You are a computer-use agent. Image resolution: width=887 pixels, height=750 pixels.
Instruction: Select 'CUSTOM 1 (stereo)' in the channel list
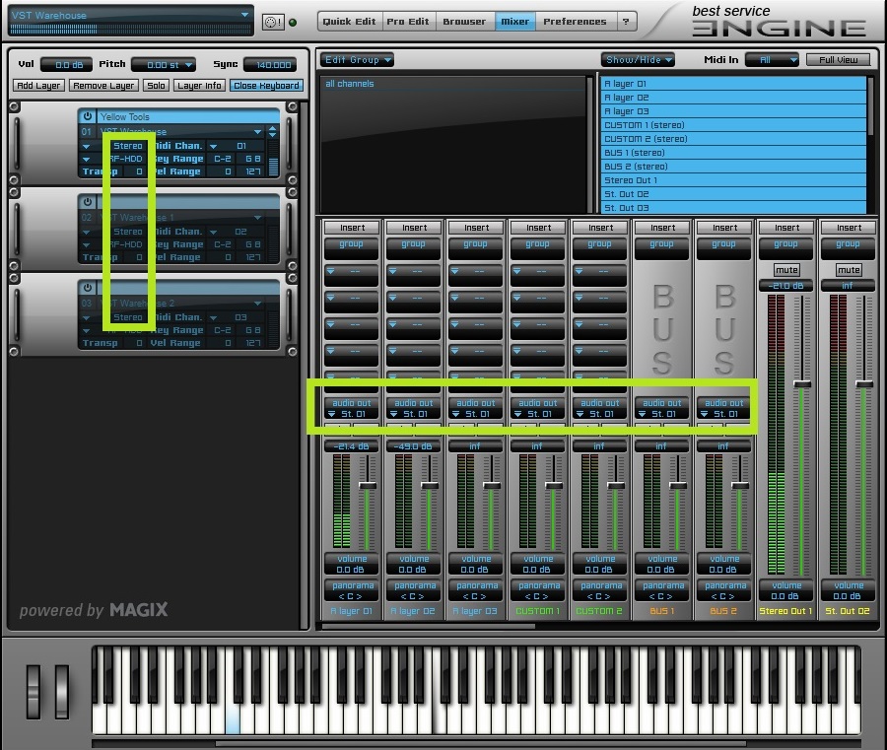coord(733,125)
